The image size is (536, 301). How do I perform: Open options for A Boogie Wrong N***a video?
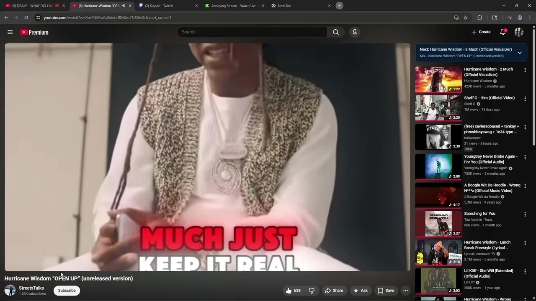click(525, 186)
